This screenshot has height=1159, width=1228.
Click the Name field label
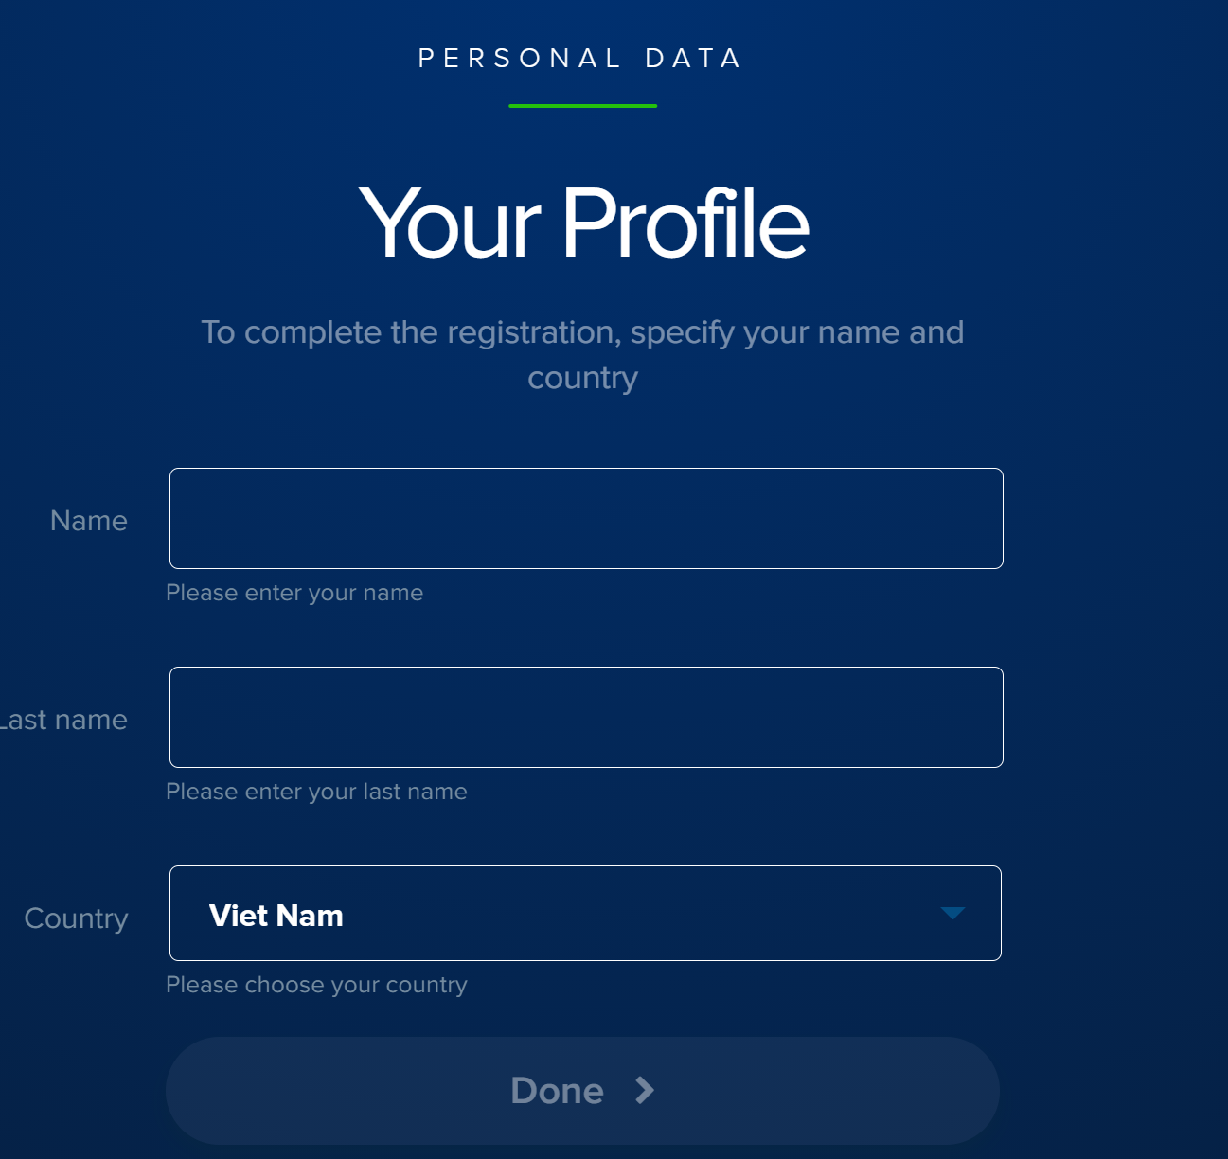click(89, 521)
